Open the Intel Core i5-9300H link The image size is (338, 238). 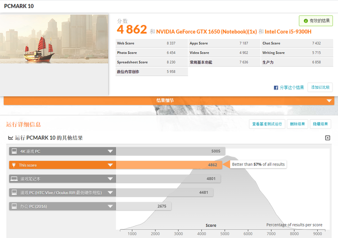click(x=288, y=32)
